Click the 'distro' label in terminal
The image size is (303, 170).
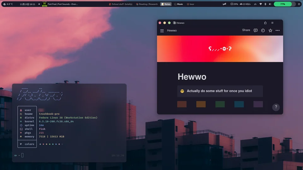29,117
